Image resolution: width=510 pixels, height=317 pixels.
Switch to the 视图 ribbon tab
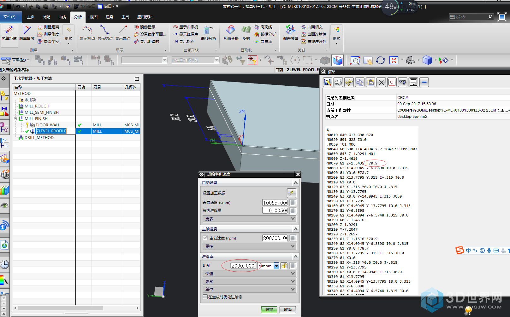point(94,17)
